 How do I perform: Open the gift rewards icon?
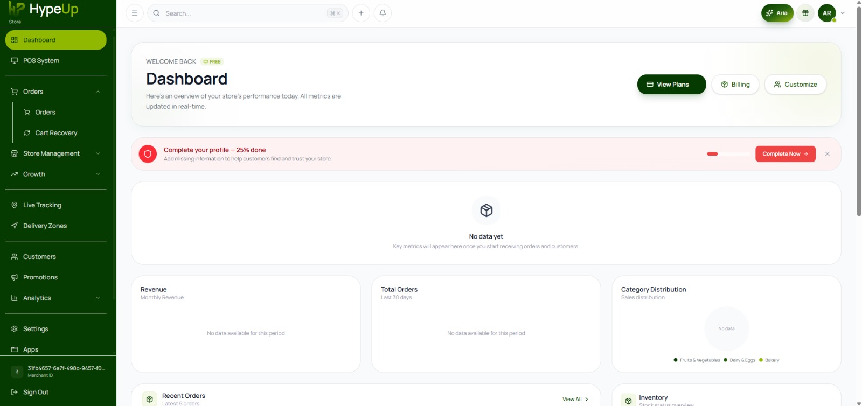805,13
